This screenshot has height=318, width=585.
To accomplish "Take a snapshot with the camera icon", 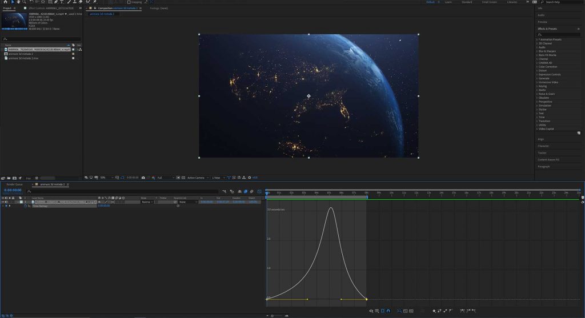I will 143,178.
